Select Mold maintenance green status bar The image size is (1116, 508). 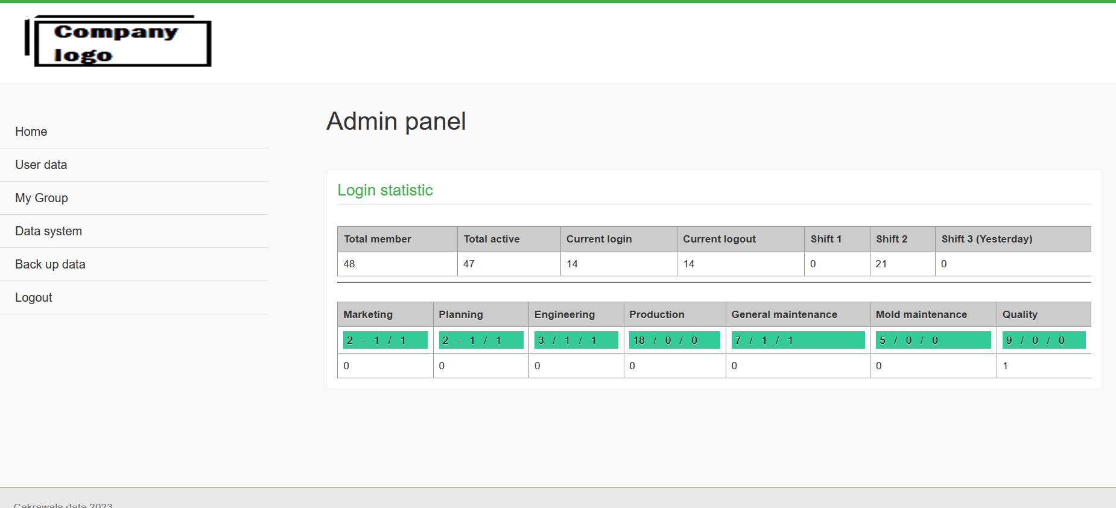933,340
